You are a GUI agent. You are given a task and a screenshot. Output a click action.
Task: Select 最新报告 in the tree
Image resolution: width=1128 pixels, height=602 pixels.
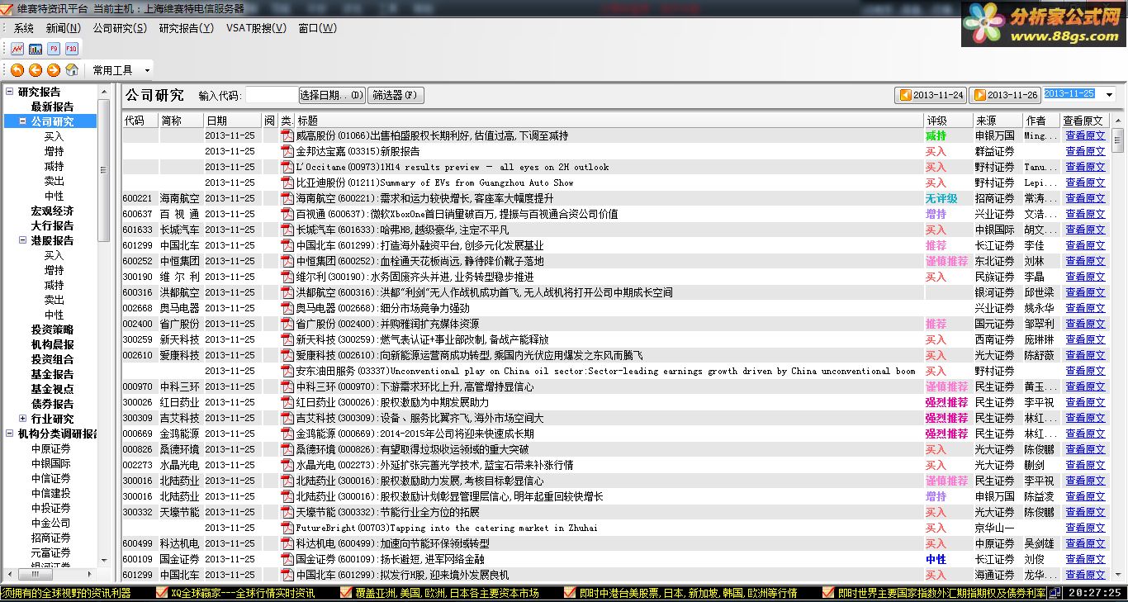52,107
